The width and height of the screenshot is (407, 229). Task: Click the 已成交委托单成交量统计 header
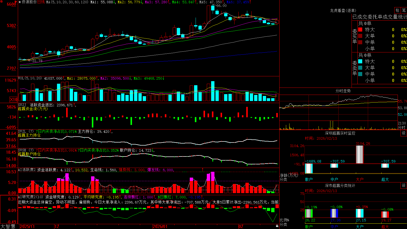coord(380,17)
